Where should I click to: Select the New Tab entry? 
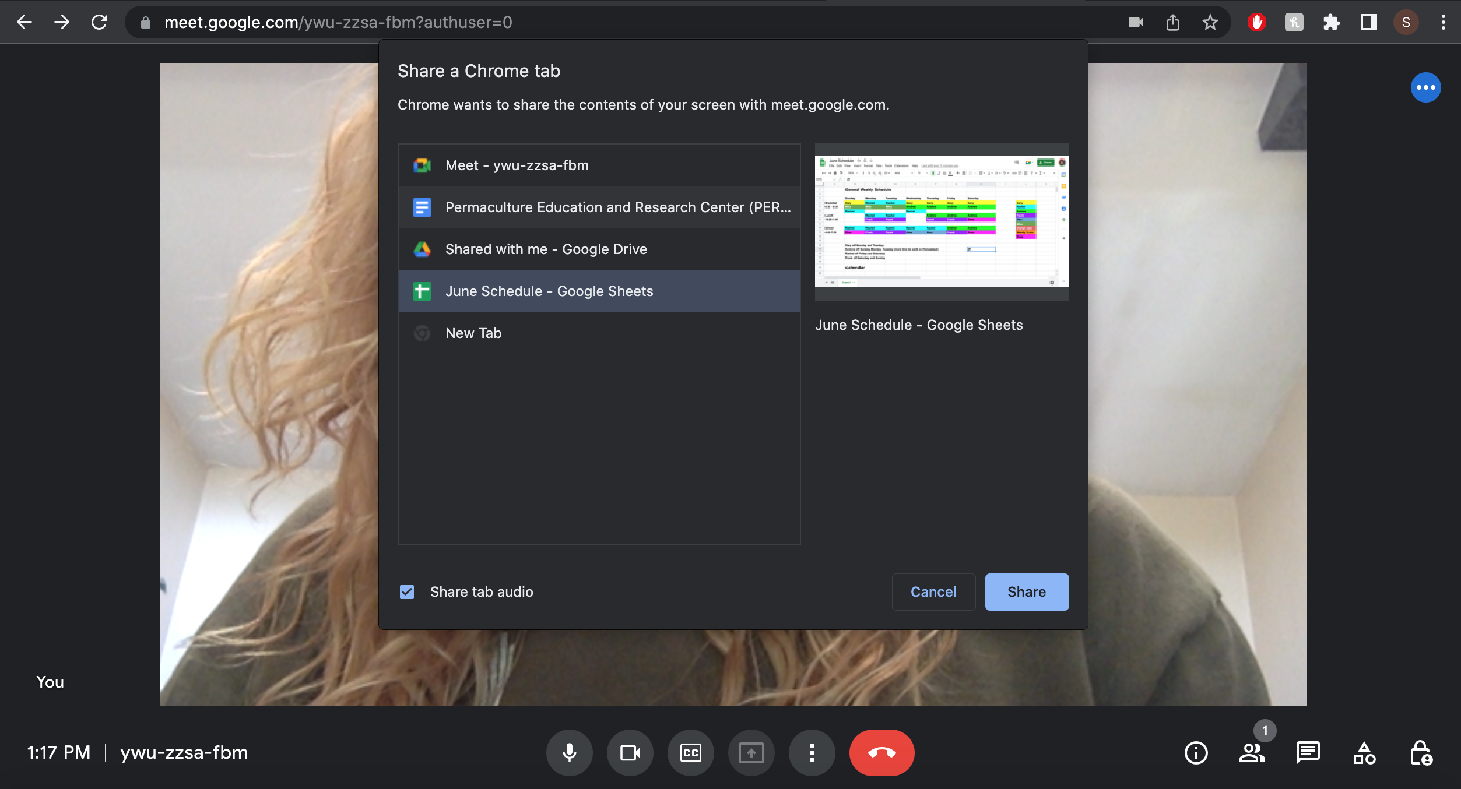tap(599, 333)
